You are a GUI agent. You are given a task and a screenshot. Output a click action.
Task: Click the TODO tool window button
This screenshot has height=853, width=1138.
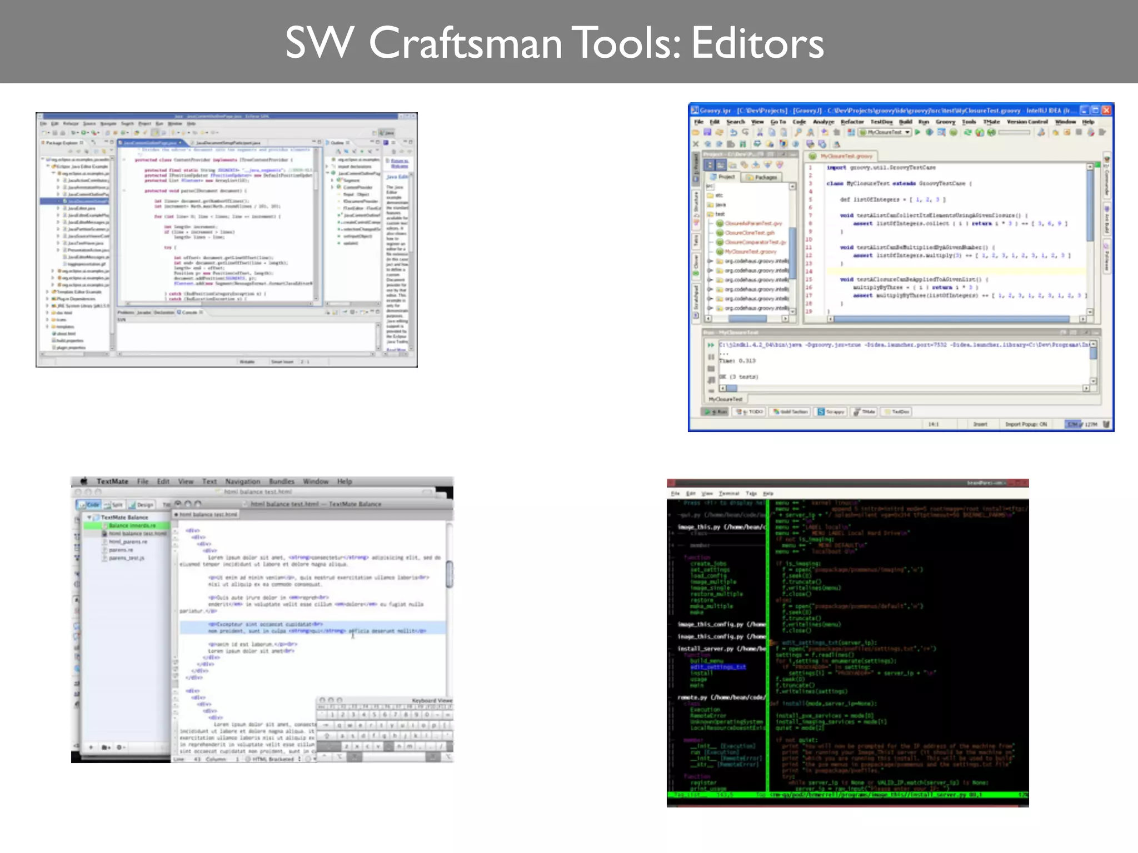749,412
